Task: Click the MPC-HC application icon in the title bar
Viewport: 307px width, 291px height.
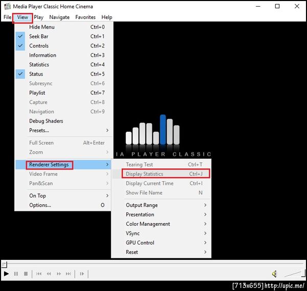Action: [7, 6]
